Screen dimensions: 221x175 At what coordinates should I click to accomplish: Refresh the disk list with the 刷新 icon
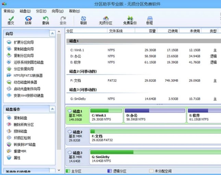coord(83,20)
